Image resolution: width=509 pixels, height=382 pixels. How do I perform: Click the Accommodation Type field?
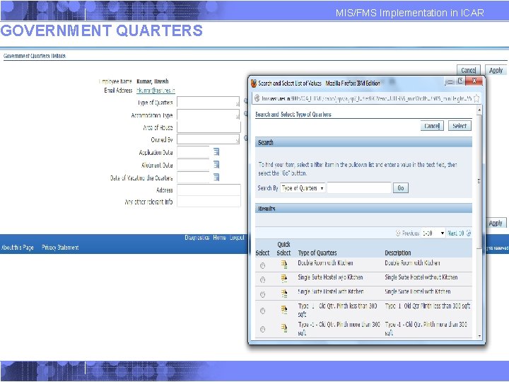coord(208,115)
